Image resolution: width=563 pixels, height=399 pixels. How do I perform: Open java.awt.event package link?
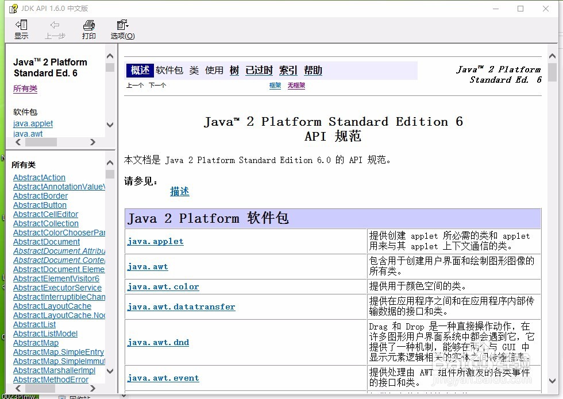[163, 378]
